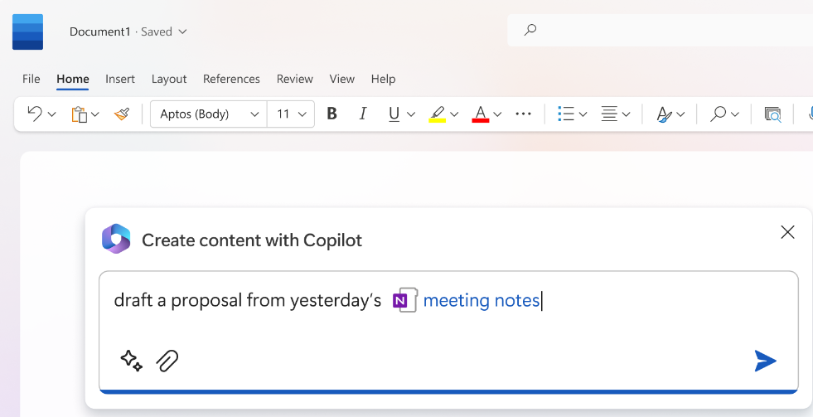Expand the Document1 Saved title dropdown
This screenshot has height=417, width=813.
[182, 32]
